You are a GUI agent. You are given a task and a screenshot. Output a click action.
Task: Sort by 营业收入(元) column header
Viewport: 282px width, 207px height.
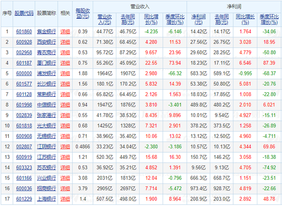tap(105, 19)
